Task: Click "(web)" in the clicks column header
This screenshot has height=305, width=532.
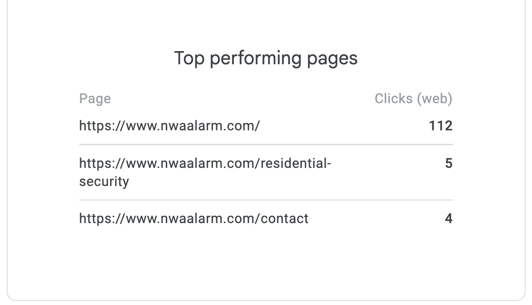Action: tap(435, 99)
